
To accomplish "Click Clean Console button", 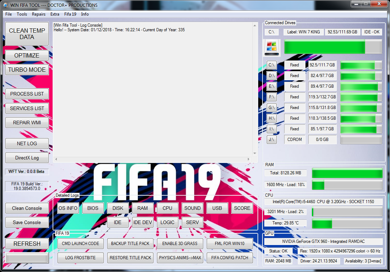I will click(27, 208).
